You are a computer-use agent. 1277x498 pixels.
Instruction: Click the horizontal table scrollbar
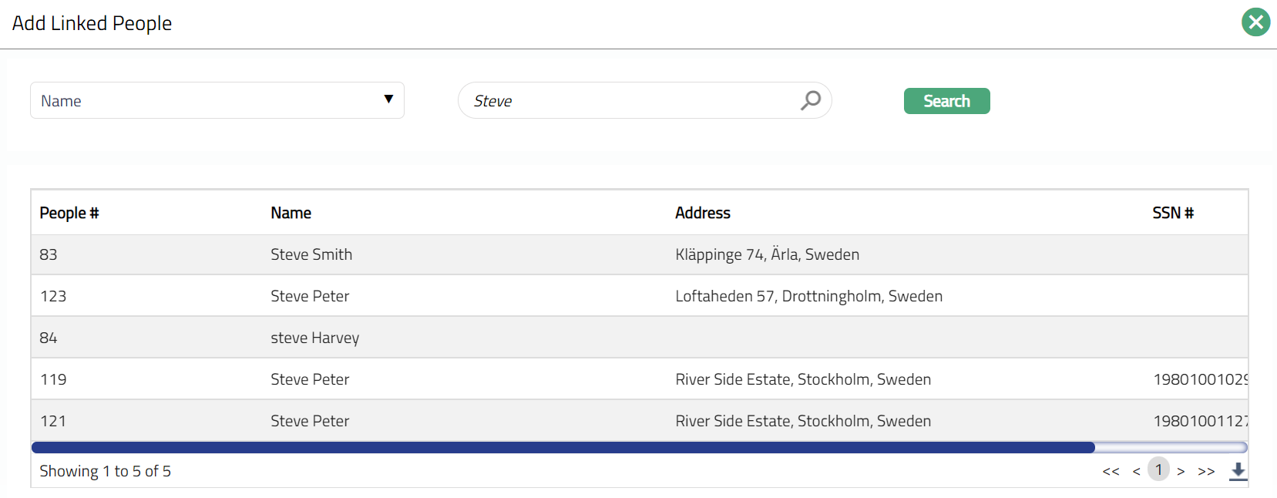click(x=563, y=448)
